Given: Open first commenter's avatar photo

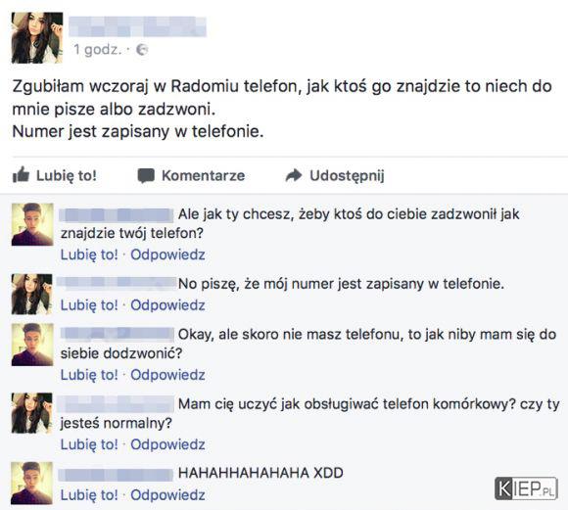Looking at the screenshot, I should (x=32, y=224).
